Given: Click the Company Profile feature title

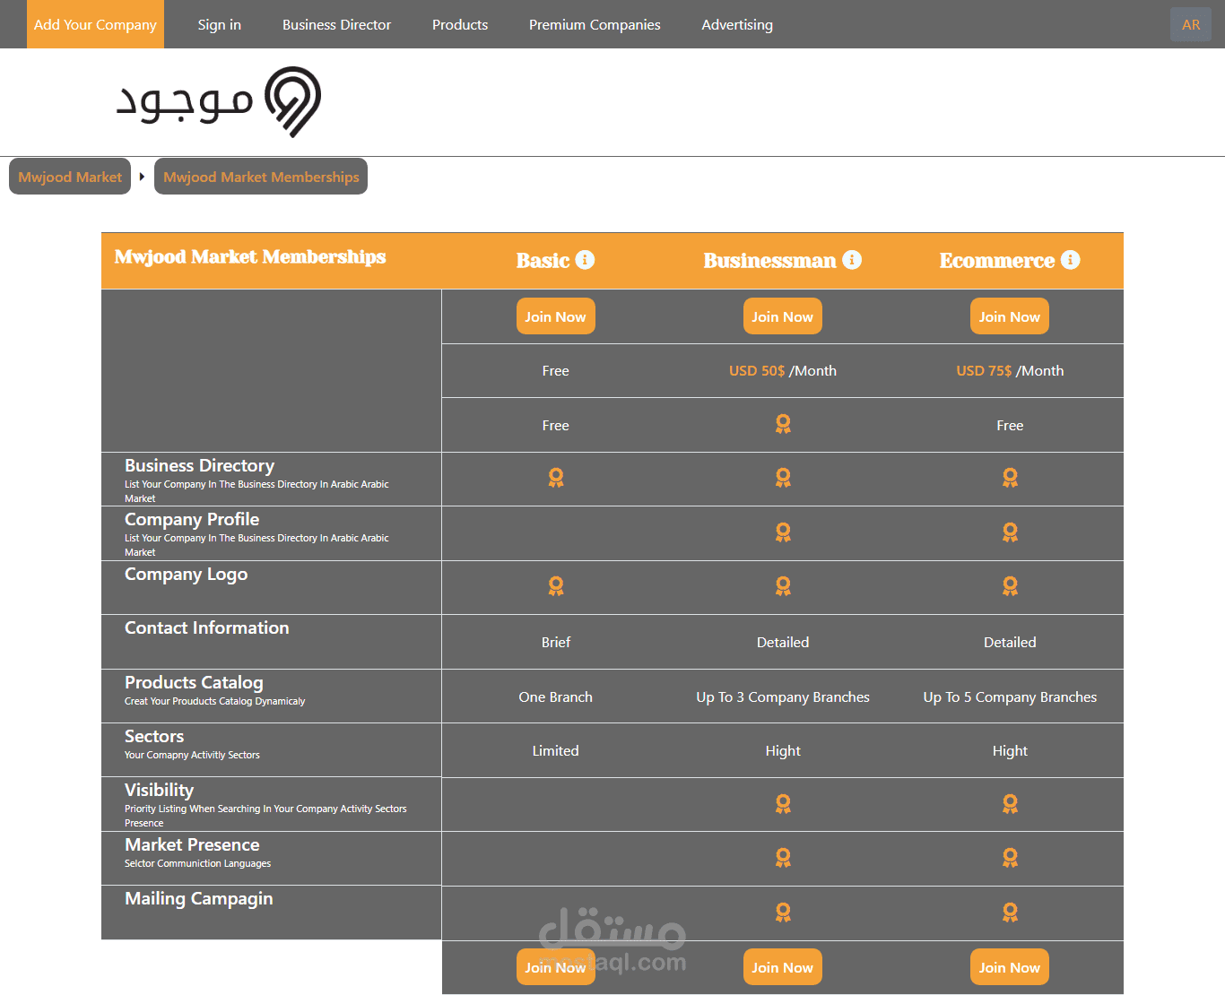Looking at the screenshot, I should click(192, 520).
